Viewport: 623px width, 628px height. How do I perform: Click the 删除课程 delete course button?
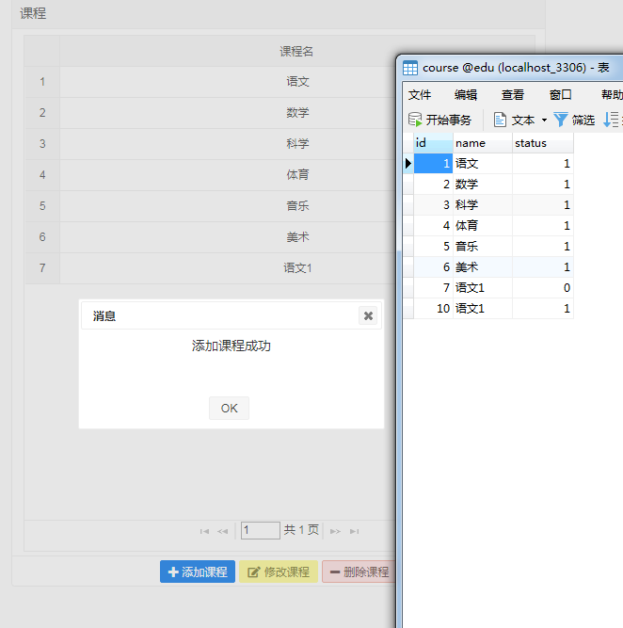pyautogui.click(x=358, y=572)
